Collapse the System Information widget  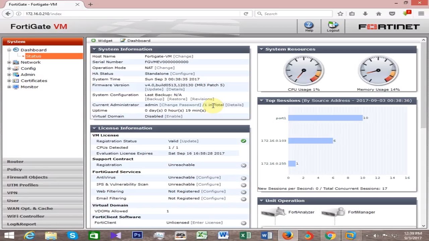[94, 49]
